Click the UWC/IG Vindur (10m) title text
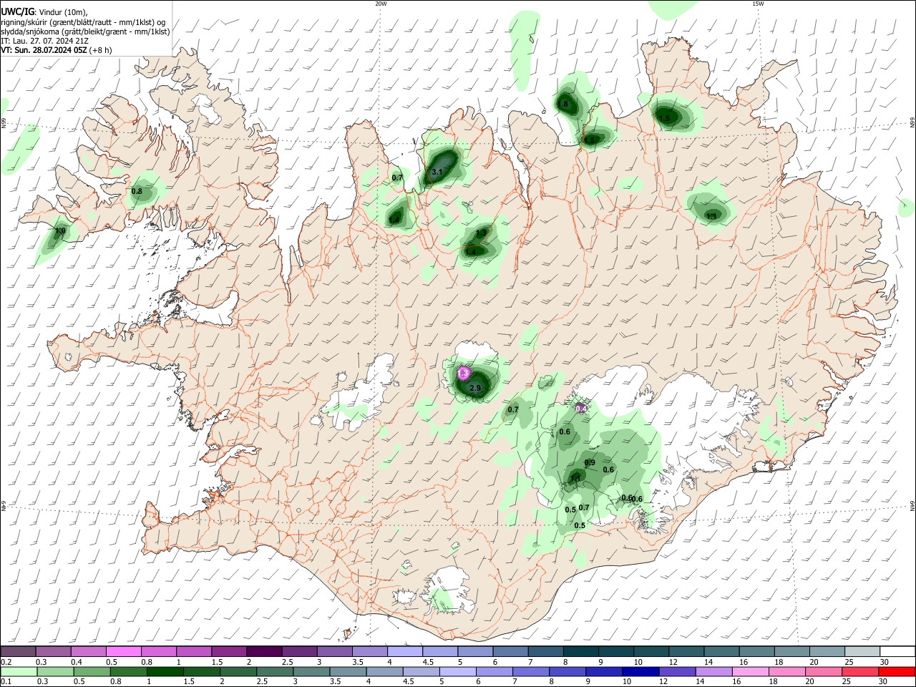 tap(44, 12)
